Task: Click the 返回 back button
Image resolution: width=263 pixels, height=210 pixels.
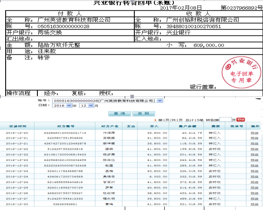Action: tap(143, 113)
